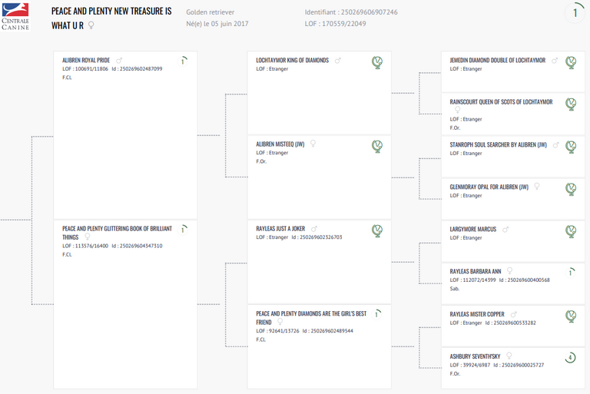Click the Centrale Canine logo
Image resolution: width=590 pixels, height=394 pixels.
click(15, 15)
